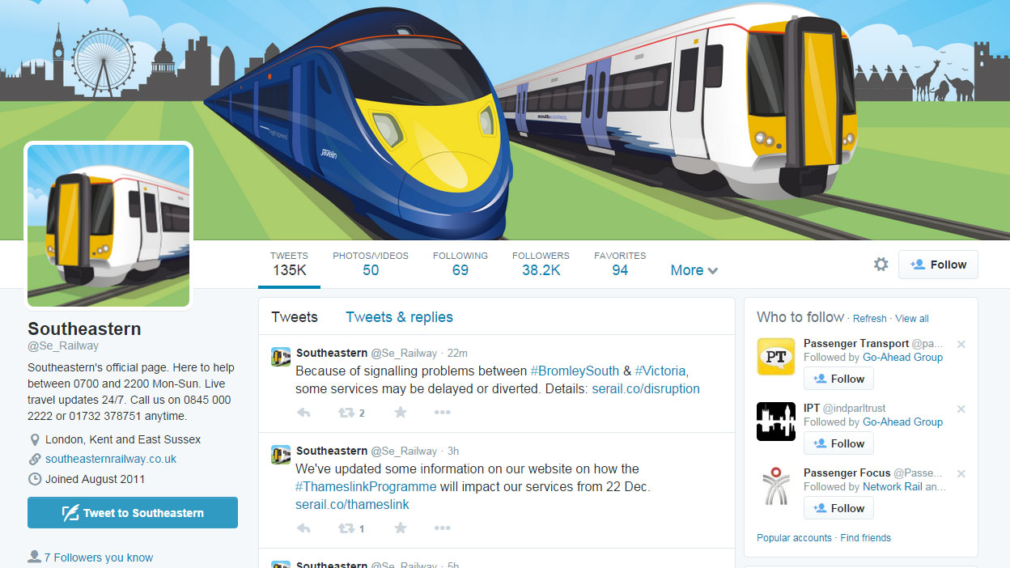View the Photos/Videos count tab

point(371,264)
